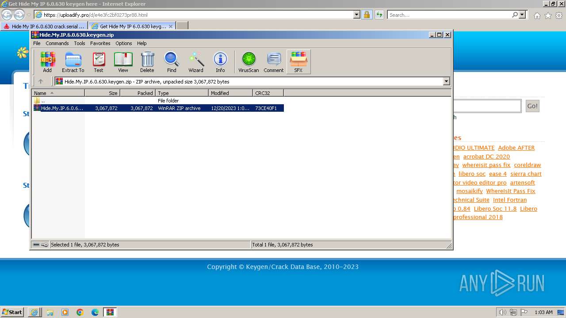Click the Add toolbar icon in WinRAR
The height and width of the screenshot is (318, 566).
(x=47, y=61)
